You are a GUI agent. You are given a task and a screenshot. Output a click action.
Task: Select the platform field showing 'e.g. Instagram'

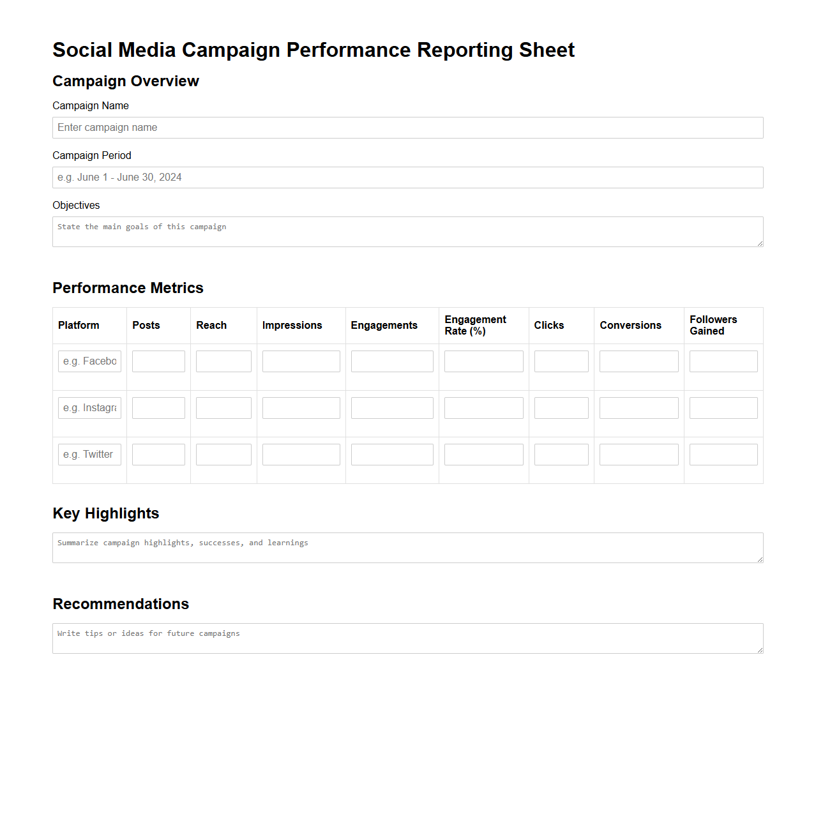89,407
